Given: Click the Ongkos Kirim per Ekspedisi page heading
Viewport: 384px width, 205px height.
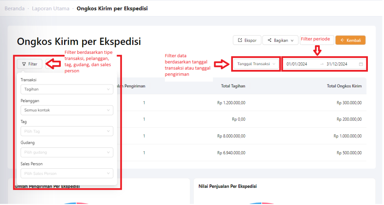Looking at the screenshot, I should (x=79, y=42).
